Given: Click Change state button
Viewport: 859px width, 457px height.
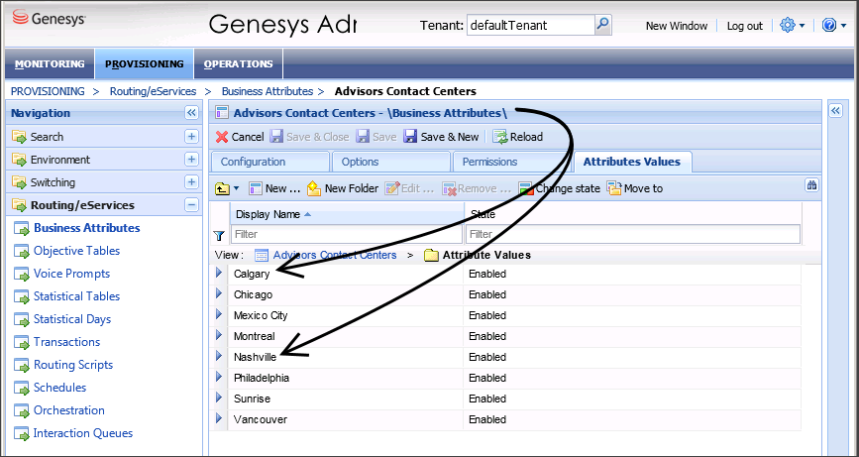Looking at the screenshot, I should click(x=560, y=188).
